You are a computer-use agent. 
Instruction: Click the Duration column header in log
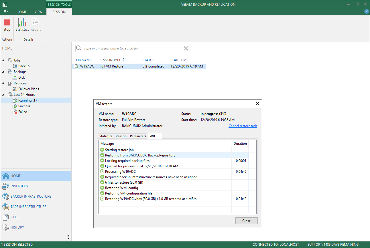tap(240, 144)
